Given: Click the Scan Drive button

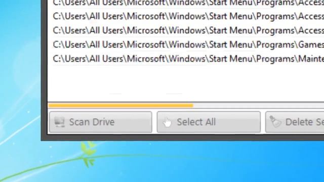Looking at the screenshot, I should [x=101, y=122].
